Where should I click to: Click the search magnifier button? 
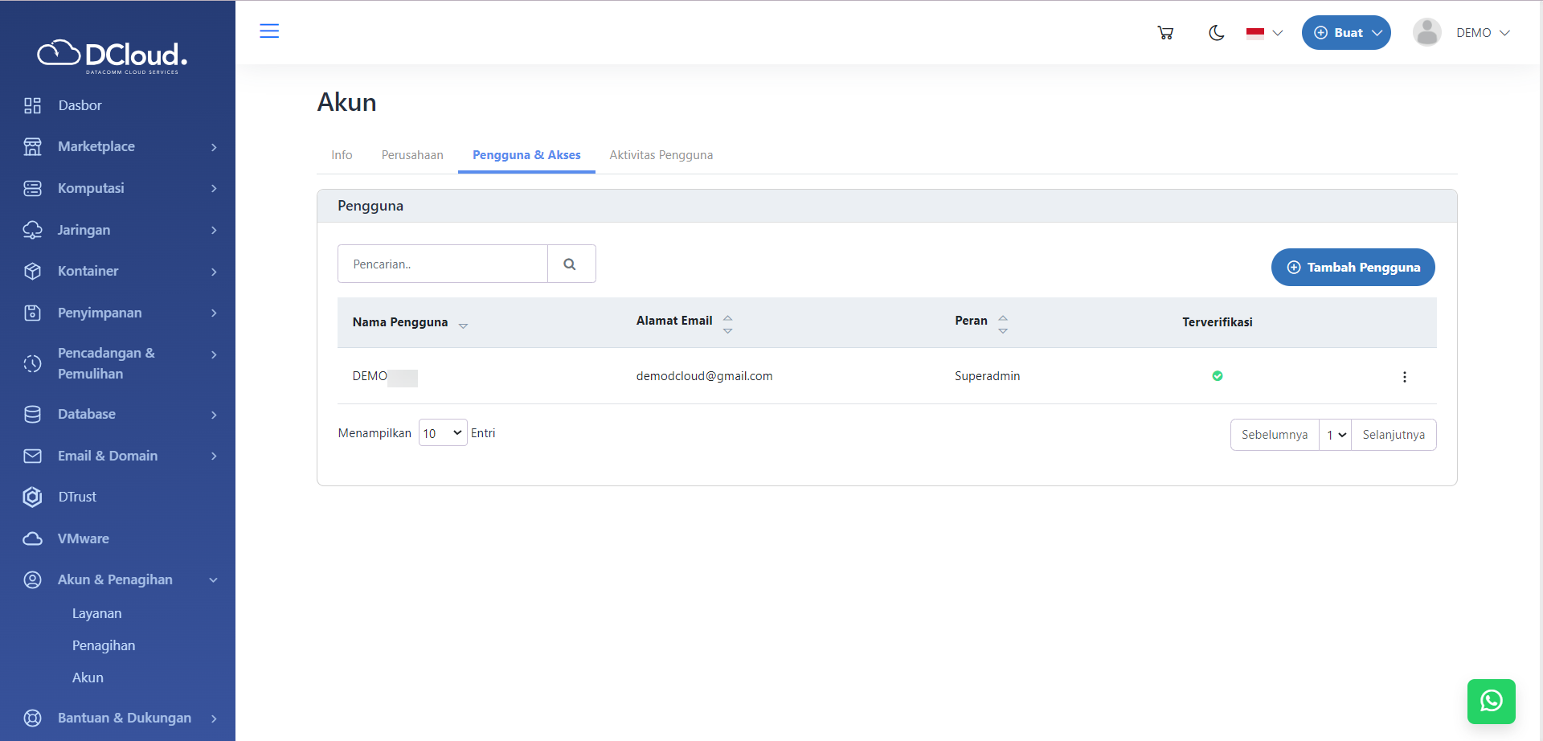pyautogui.click(x=571, y=264)
